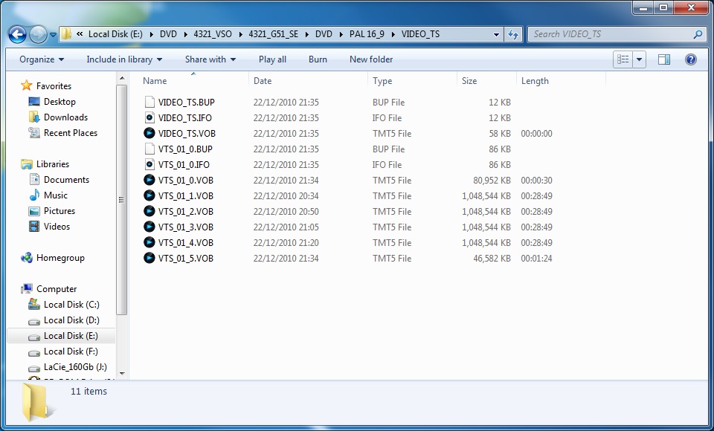Open Include in library menu
714x431 pixels.
pos(124,59)
